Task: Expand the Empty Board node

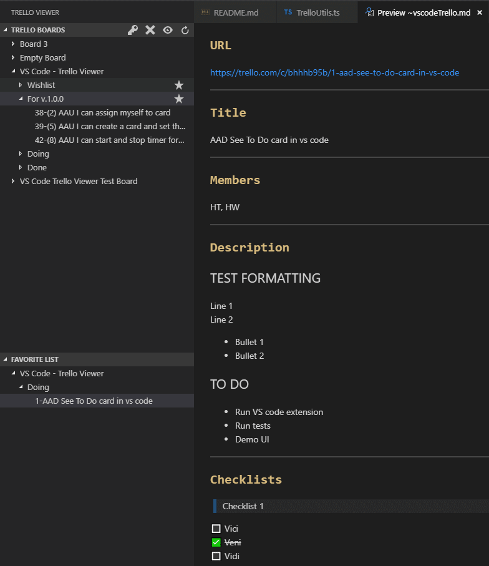Action: point(13,57)
